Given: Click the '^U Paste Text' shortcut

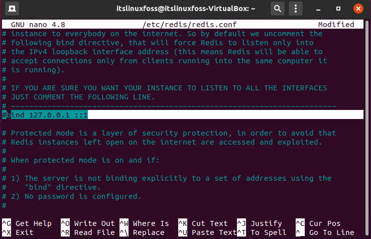Looking at the screenshot, I should pyautogui.click(x=207, y=232).
